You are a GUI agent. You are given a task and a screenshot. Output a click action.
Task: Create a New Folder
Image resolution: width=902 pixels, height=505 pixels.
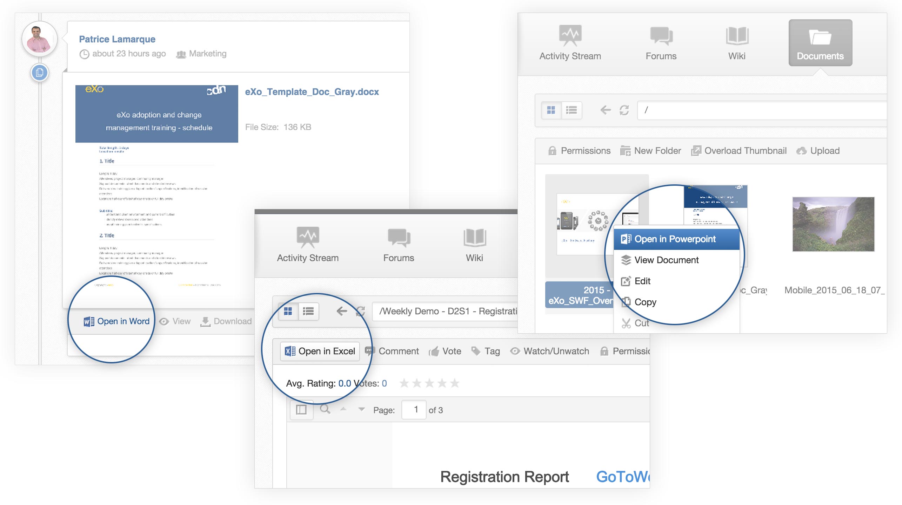(x=650, y=151)
